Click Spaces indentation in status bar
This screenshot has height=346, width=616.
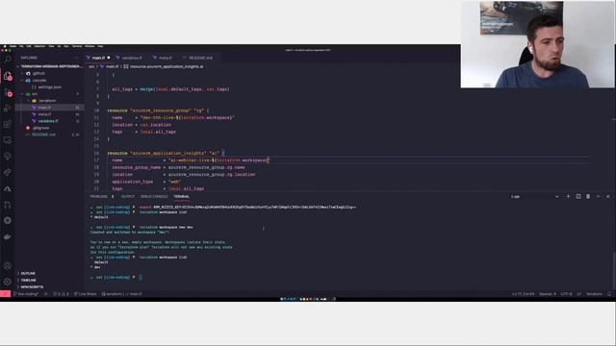pos(548,294)
